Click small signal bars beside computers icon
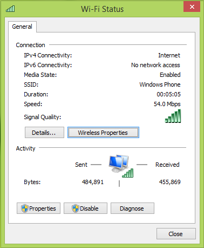The height and width of the screenshot is (248, 204). (128, 173)
